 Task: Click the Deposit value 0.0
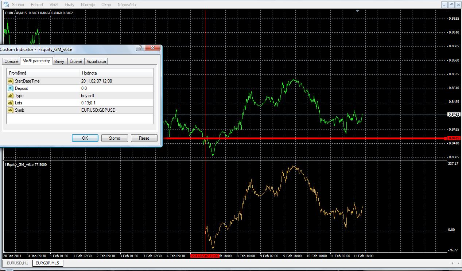(x=84, y=88)
